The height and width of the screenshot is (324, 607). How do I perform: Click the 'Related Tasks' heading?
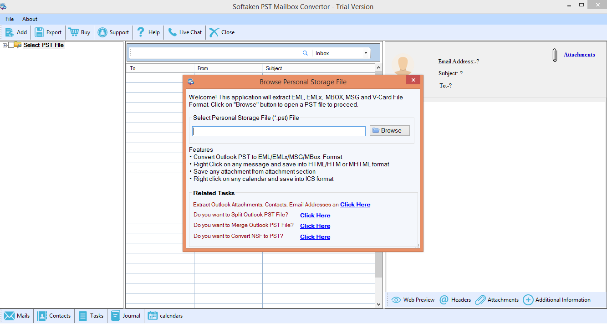click(x=214, y=193)
